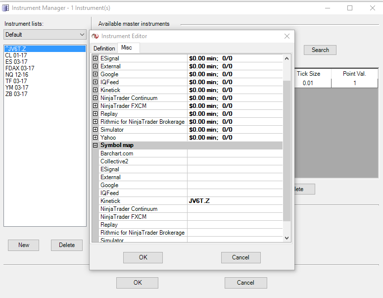Switch to the Definition tab
Screen dimensions: 383x298
[104, 49]
